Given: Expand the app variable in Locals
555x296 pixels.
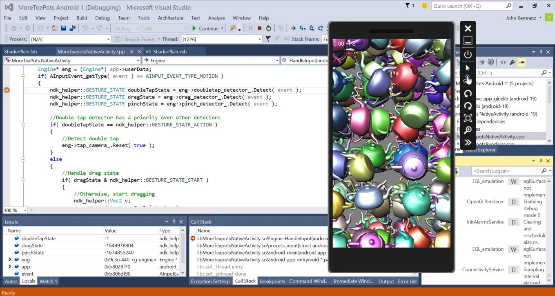Looking at the screenshot, I should tap(10, 267).
